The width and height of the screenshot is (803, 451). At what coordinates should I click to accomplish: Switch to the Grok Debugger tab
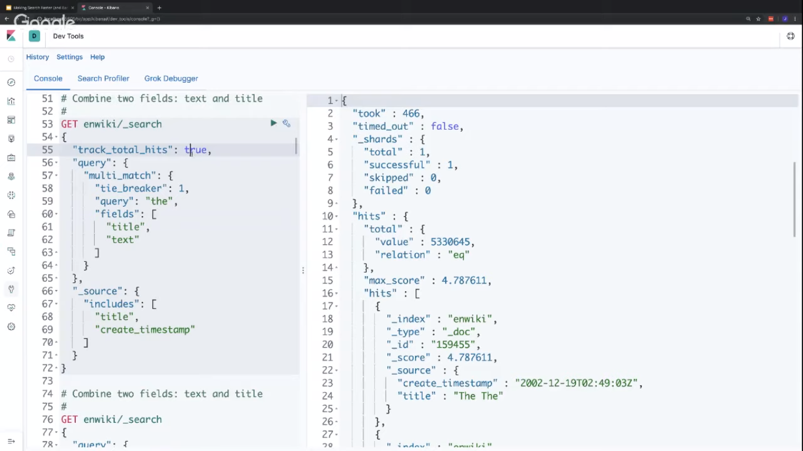tap(171, 78)
